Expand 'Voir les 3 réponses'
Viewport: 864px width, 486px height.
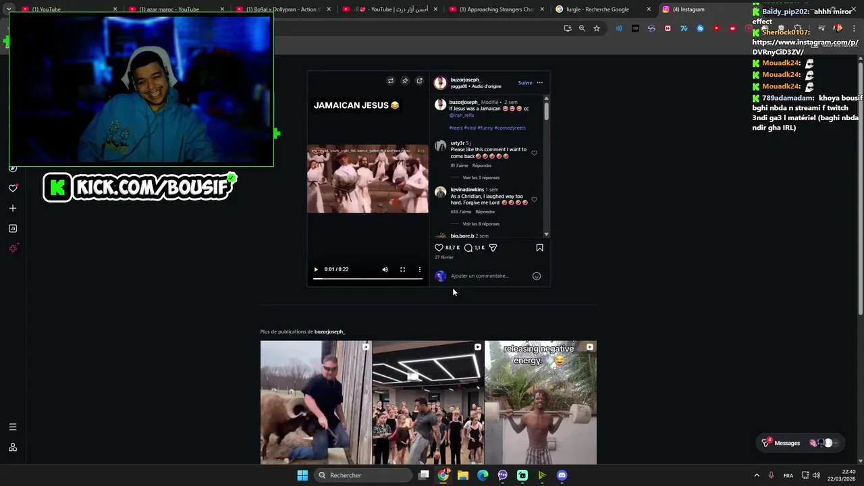tap(481, 178)
